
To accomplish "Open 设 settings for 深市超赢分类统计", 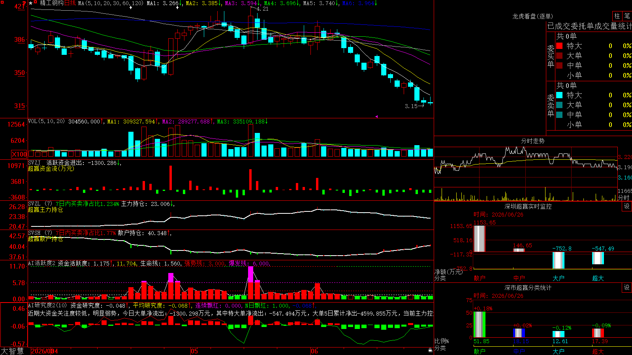I will click(627, 288).
